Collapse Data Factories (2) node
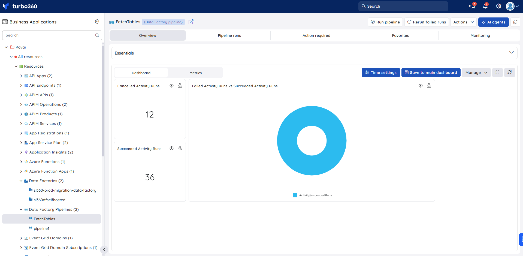Image resolution: width=523 pixels, height=256 pixels. 21,181
